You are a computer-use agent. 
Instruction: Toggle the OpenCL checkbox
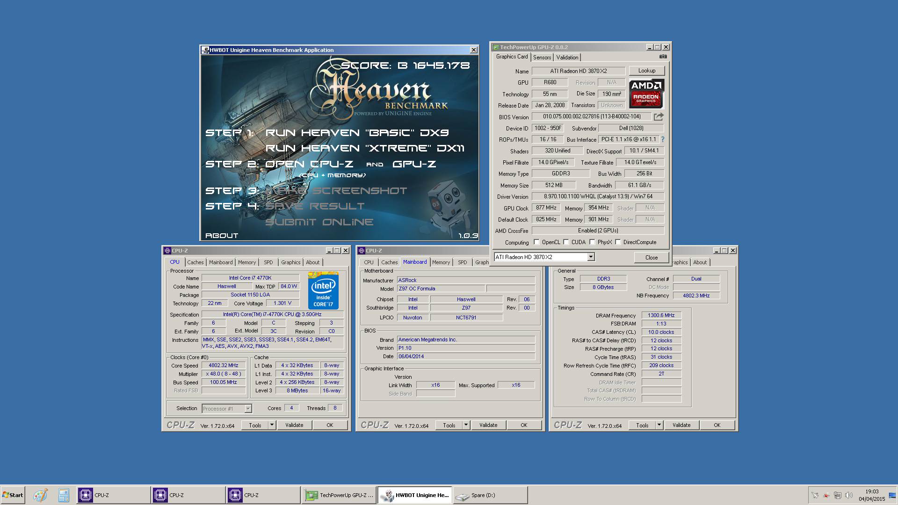coord(537,242)
